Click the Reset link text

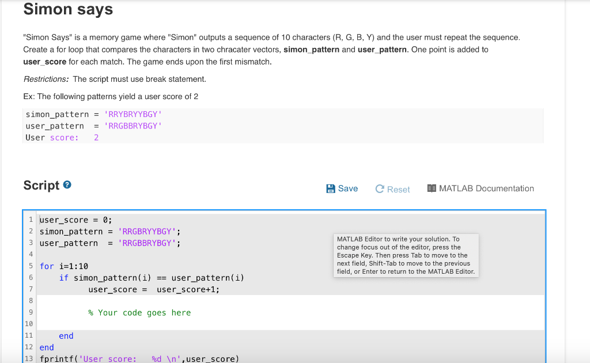(x=398, y=189)
